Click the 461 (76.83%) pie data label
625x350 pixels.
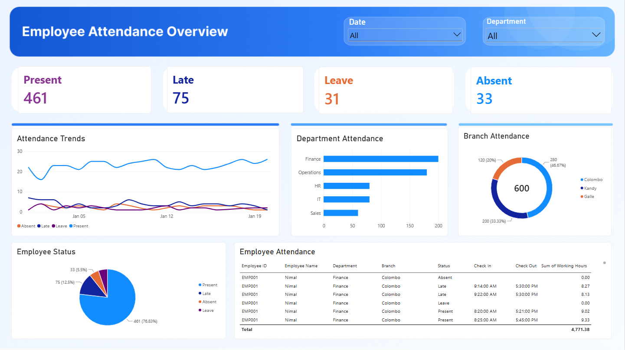pyautogui.click(x=145, y=321)
